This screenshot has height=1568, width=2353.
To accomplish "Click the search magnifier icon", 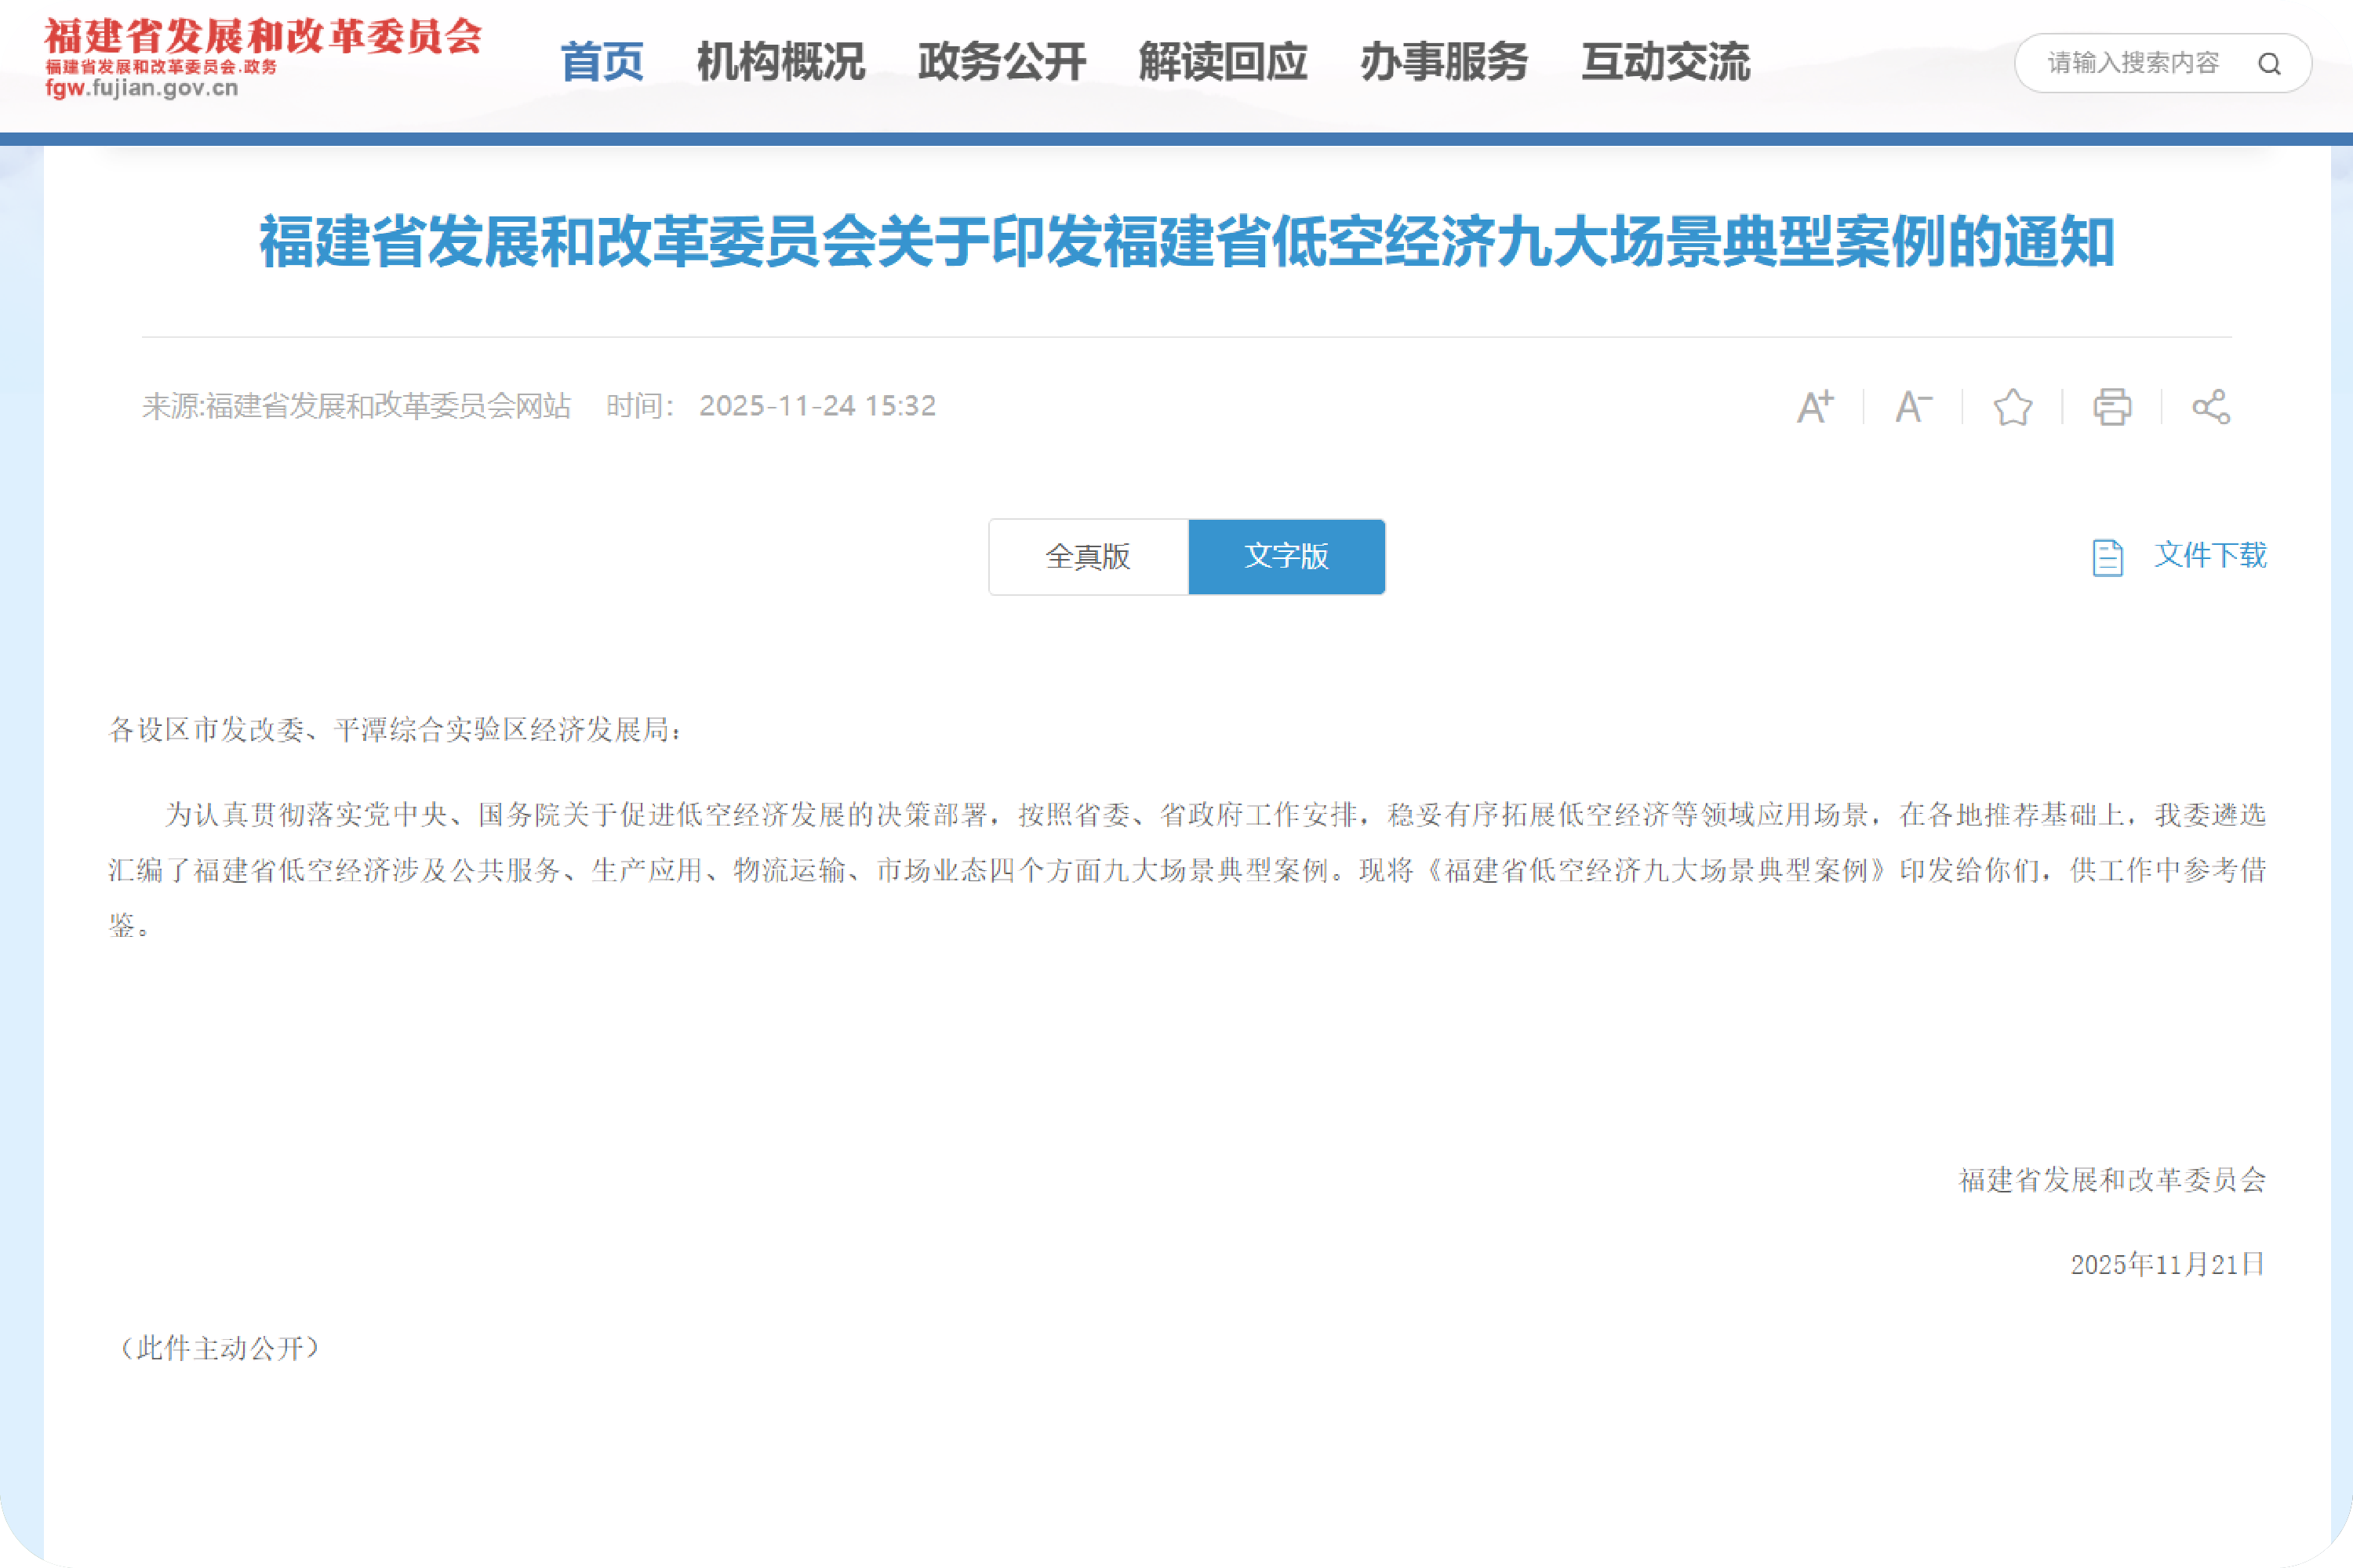I will (x=2269, y=64).
